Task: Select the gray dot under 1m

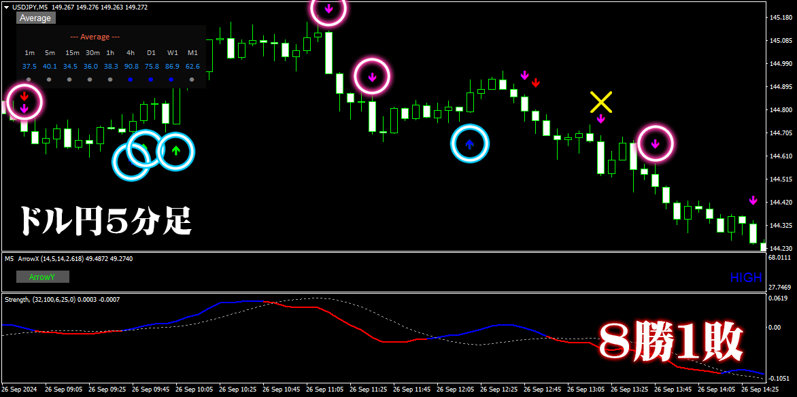Action: click(29, 80)
